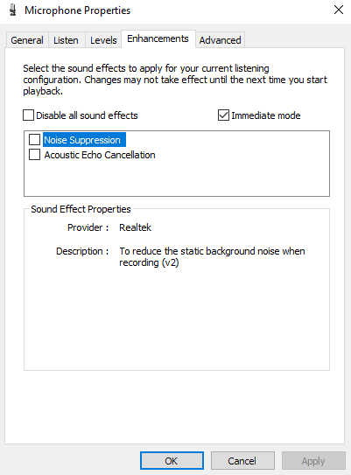The width and height of the screenshot is (351, 475).
Task: Enable the Noise Suppression checkbox
Action: click(x=34, y=140)
